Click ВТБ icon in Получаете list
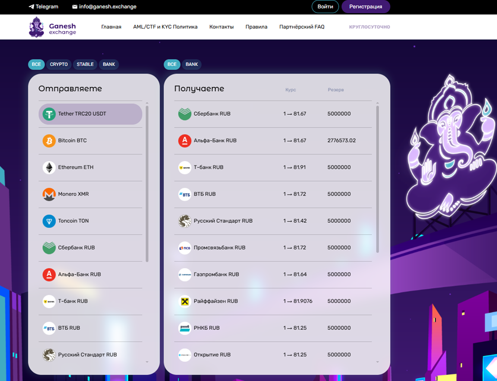 [185, 194]
